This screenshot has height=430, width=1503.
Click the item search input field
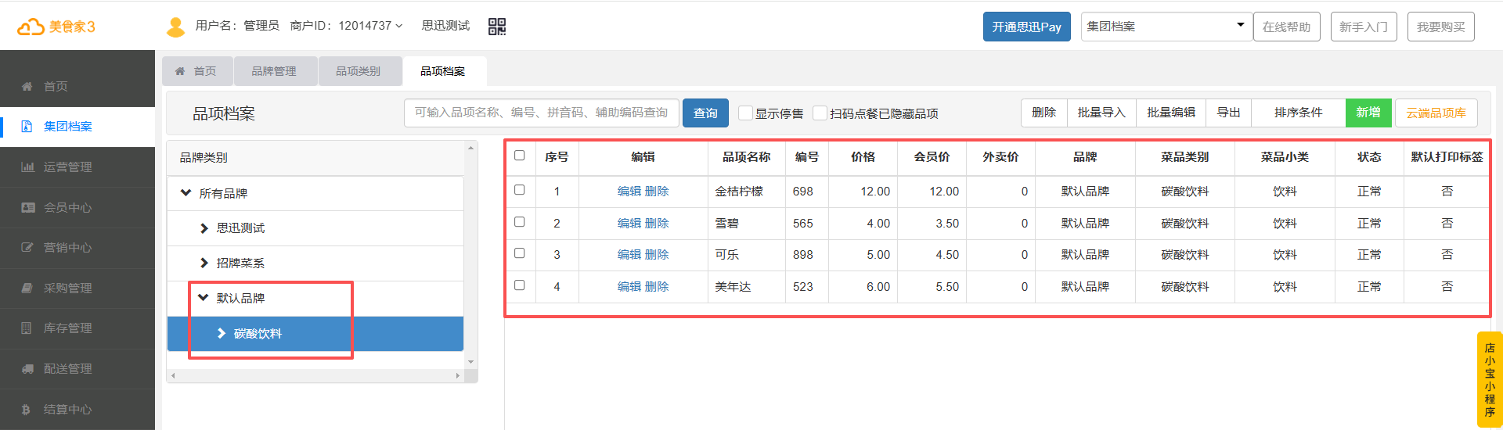pyautogui.click(x=541, y=113)
